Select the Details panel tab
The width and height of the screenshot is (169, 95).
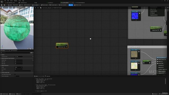pyautogui.click(x=3, y=50)
